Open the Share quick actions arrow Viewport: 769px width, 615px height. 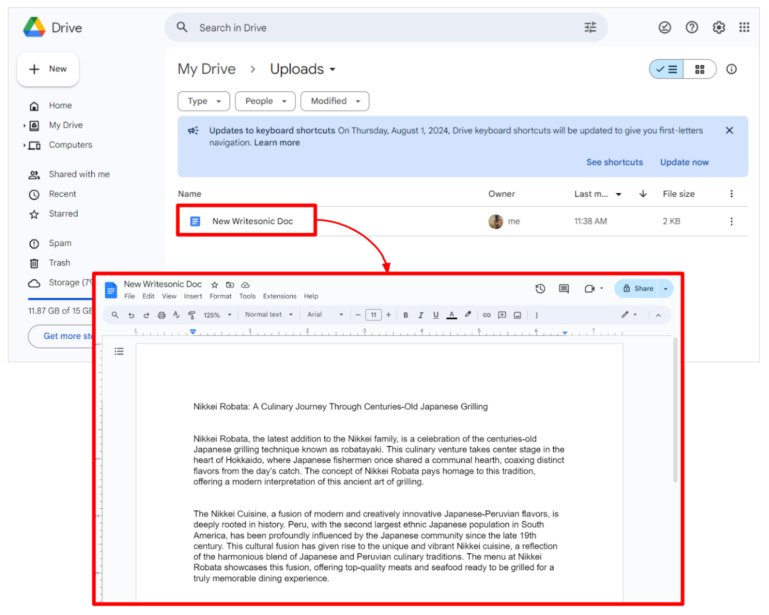coord(666,289)
